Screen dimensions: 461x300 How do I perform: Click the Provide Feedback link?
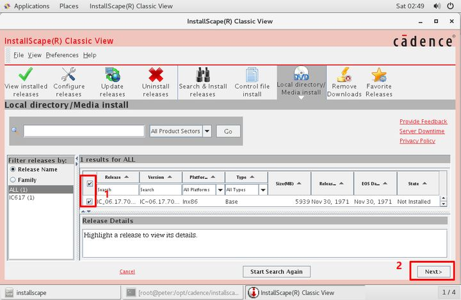pyautogui.click(x=423, y=121)
